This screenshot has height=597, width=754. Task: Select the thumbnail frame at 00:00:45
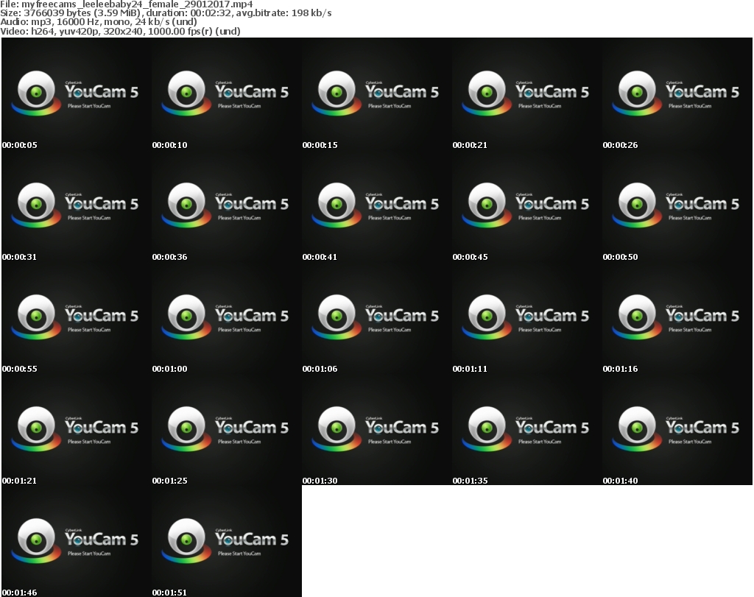(527, 205)
